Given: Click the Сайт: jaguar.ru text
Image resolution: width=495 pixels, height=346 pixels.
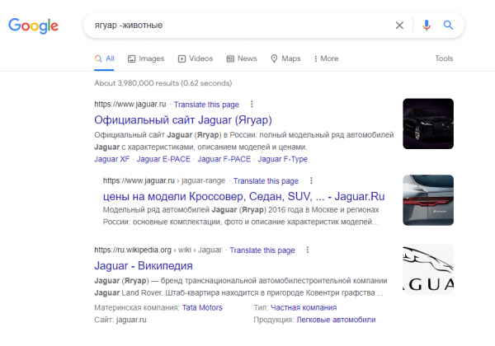Looking at the screenshot, I should coord(120,320).
